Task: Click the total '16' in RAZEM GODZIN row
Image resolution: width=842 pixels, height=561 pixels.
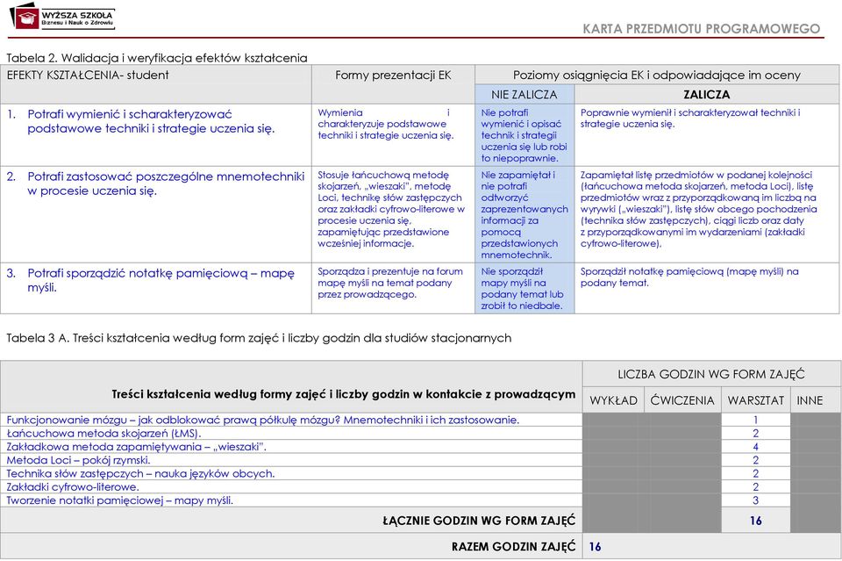Action: (x=595, y=547)
